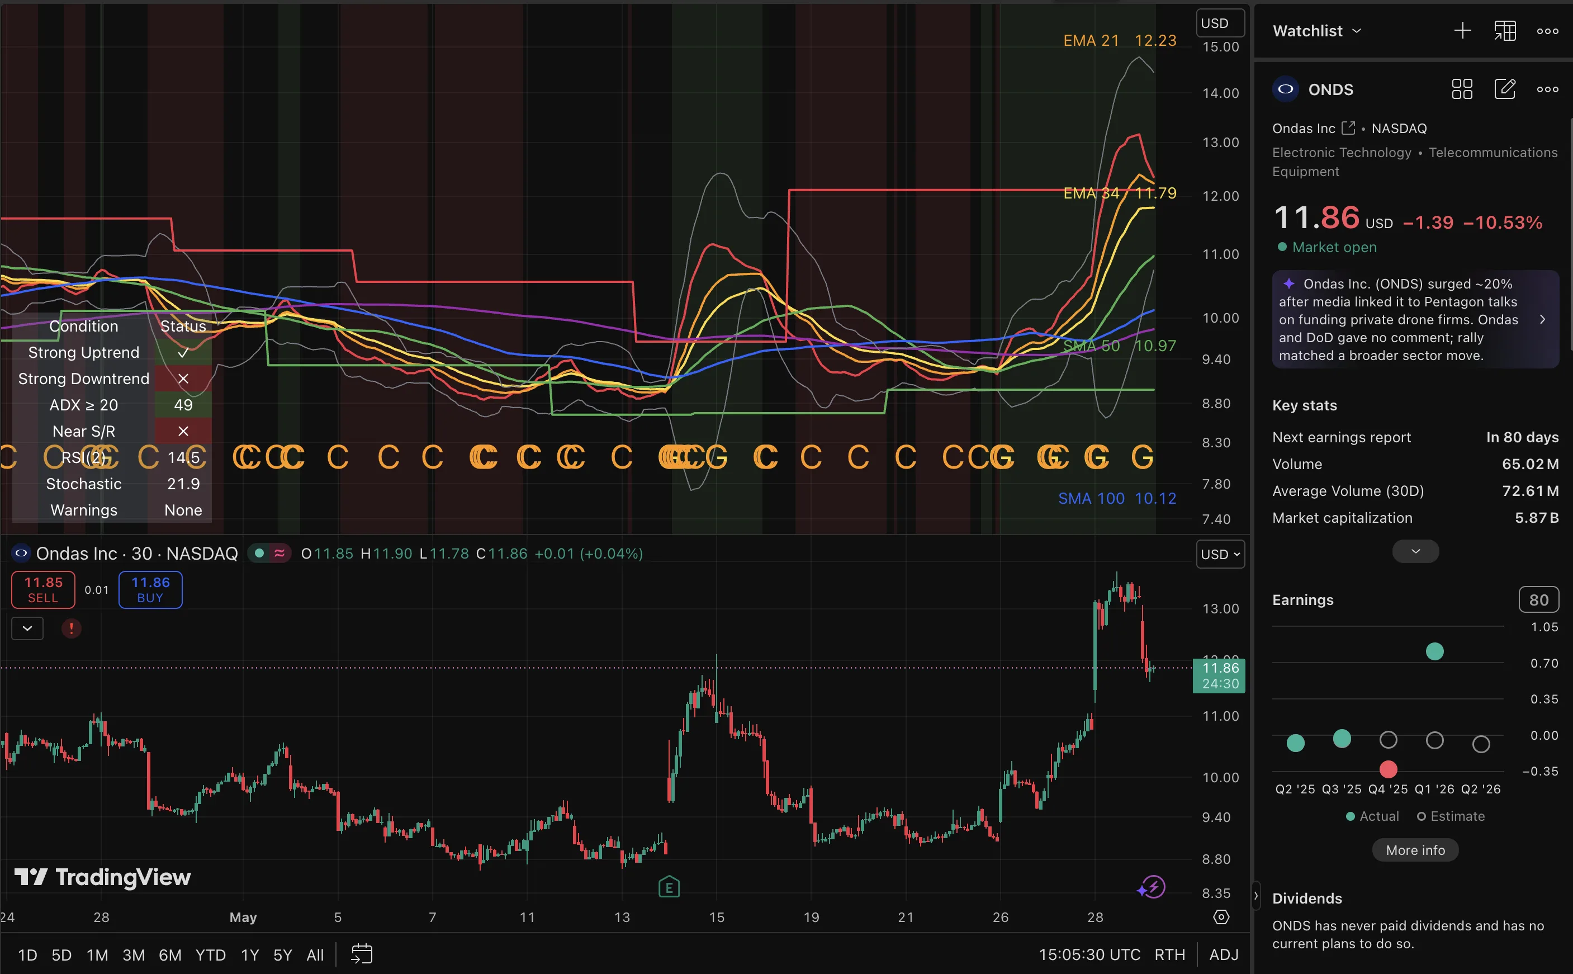Select the 1Y time range
The image size is (1573, 974).
click(x=250, y=954)
